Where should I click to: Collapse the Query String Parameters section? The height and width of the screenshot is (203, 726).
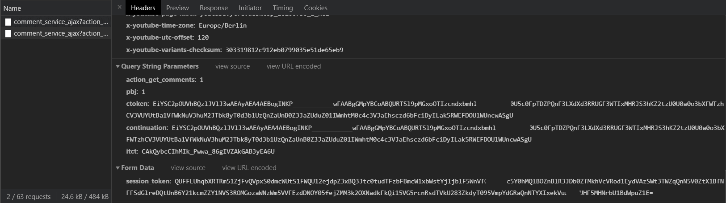118,66
